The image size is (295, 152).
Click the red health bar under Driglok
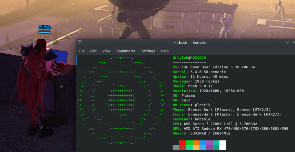[45, 31]
